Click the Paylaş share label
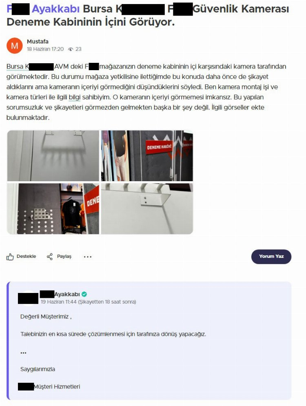The image size is (306, 406). 64,256
